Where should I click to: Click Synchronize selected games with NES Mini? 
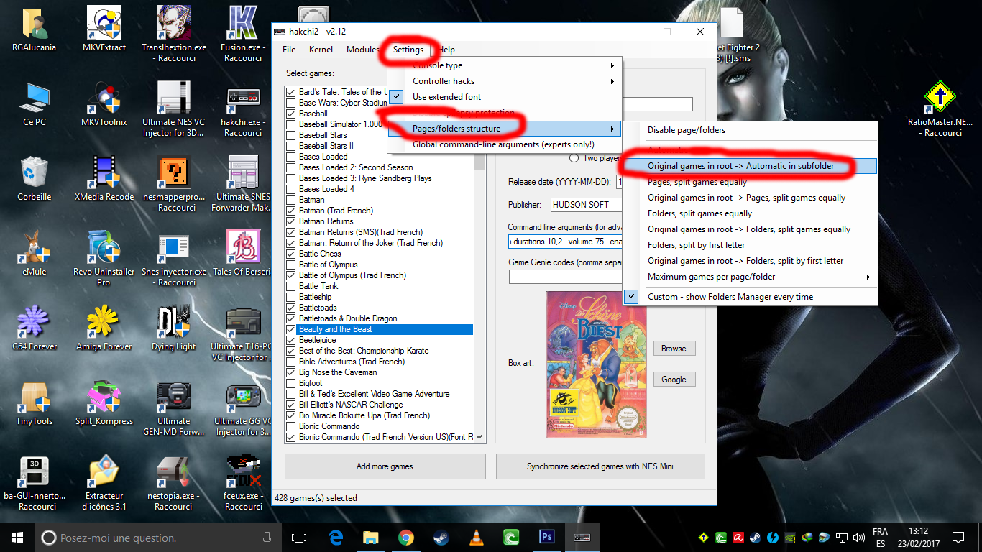pyautogui.click(x=600, y=466)
